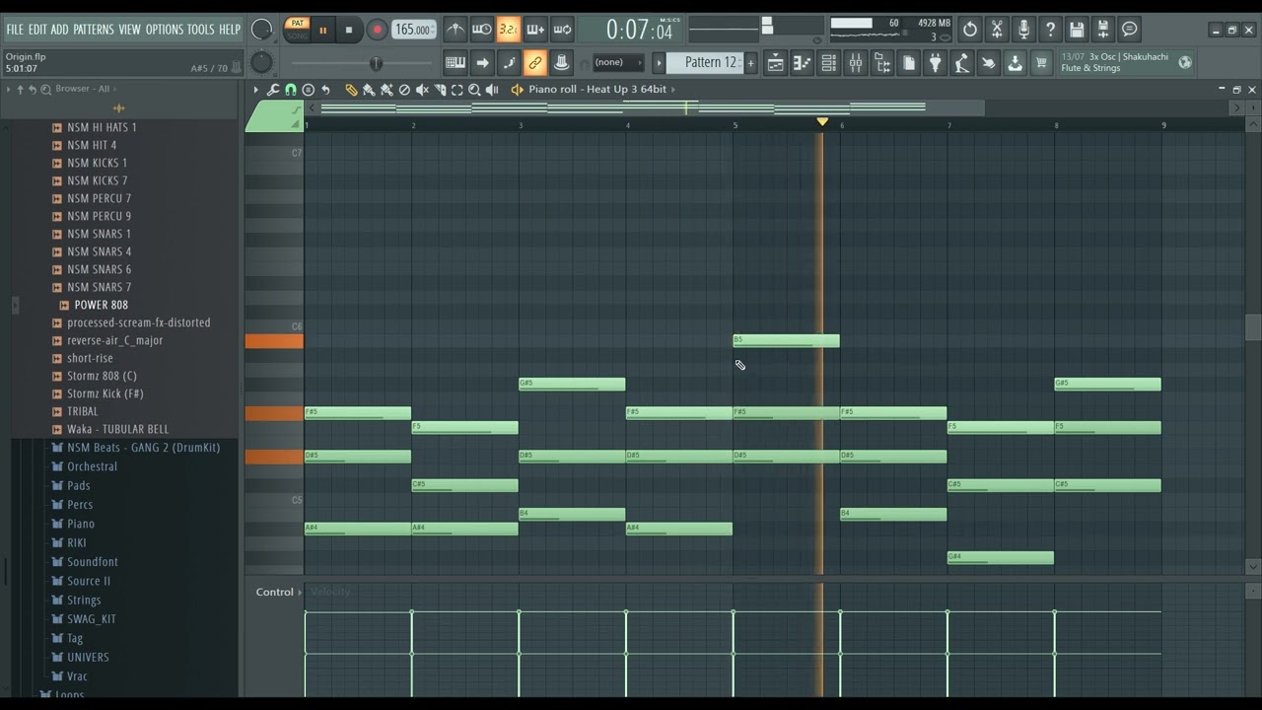This screenshot has height=710, width=1262.
Task: Open pattern selector arrow left of Pattern 12
Action: point(660,63)
